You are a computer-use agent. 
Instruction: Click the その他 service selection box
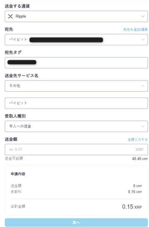(x=76, y=86)
